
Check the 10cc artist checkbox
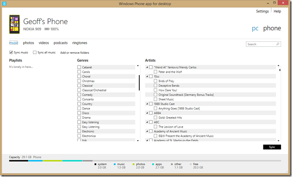tap(151, 76)
